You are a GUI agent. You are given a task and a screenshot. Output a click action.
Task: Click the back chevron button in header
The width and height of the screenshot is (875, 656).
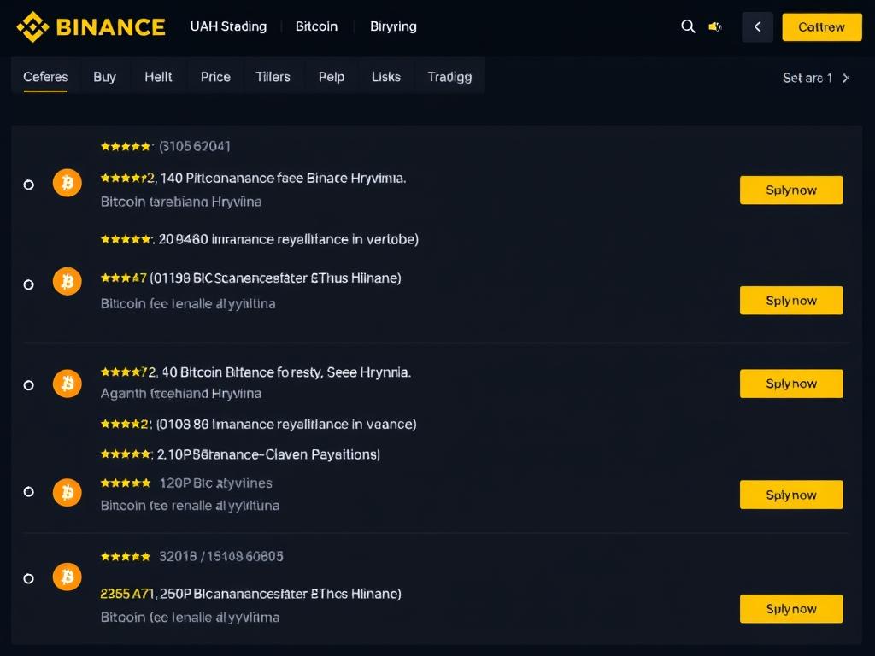click(757, 26)
